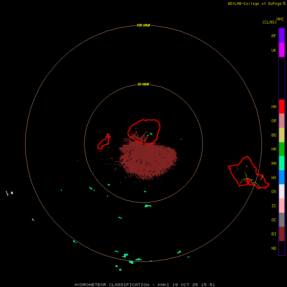This screenshot has width=287, height=287.
Task: Click the dark green HR swatch
Action: [x=282, y=149]
